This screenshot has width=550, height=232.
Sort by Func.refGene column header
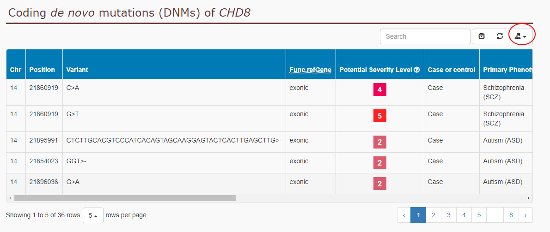pyautogui.click(x=310, y=70)
